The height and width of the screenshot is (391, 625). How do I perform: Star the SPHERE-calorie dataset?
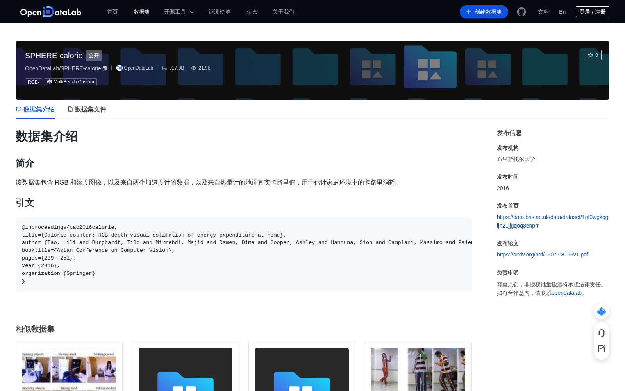pyautogui.click(x=593, y=55)
